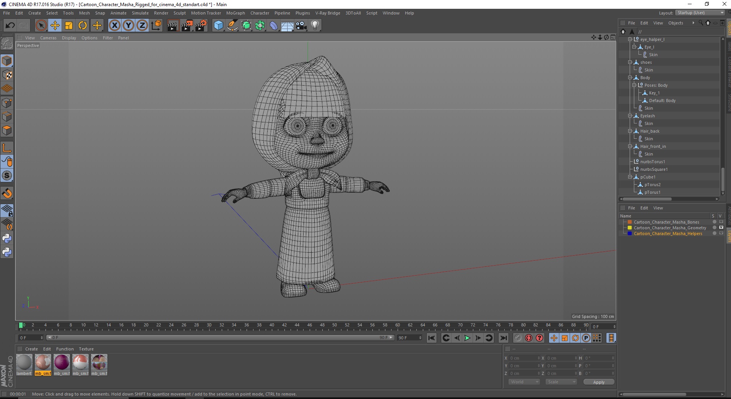731x399 pixels.
Task: Add a Cube primitive object
Action: [218, 26]
